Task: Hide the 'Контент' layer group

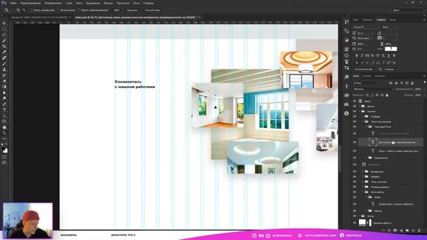Action: pyautogui.click(x=354, y=111)
